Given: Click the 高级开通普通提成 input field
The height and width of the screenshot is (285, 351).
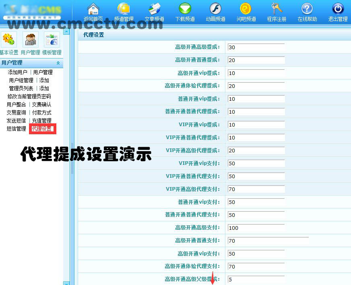Looking at the screenshot, I should (256, 60).
